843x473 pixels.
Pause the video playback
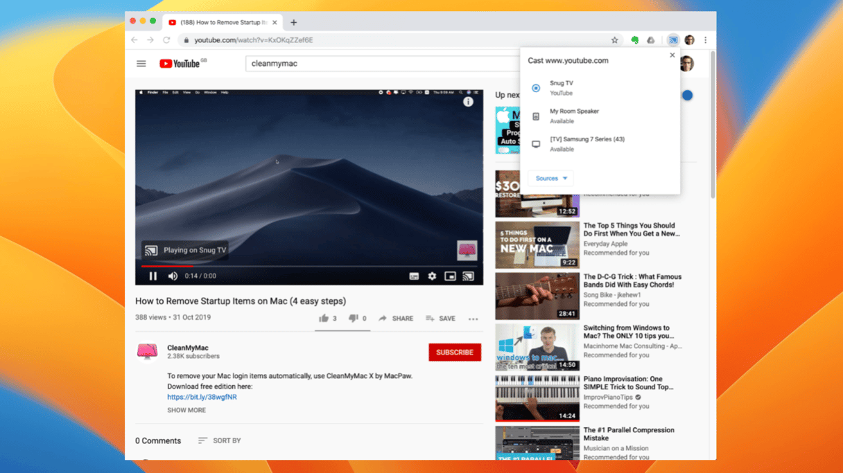pyautogui.click(x=153, y=276)
